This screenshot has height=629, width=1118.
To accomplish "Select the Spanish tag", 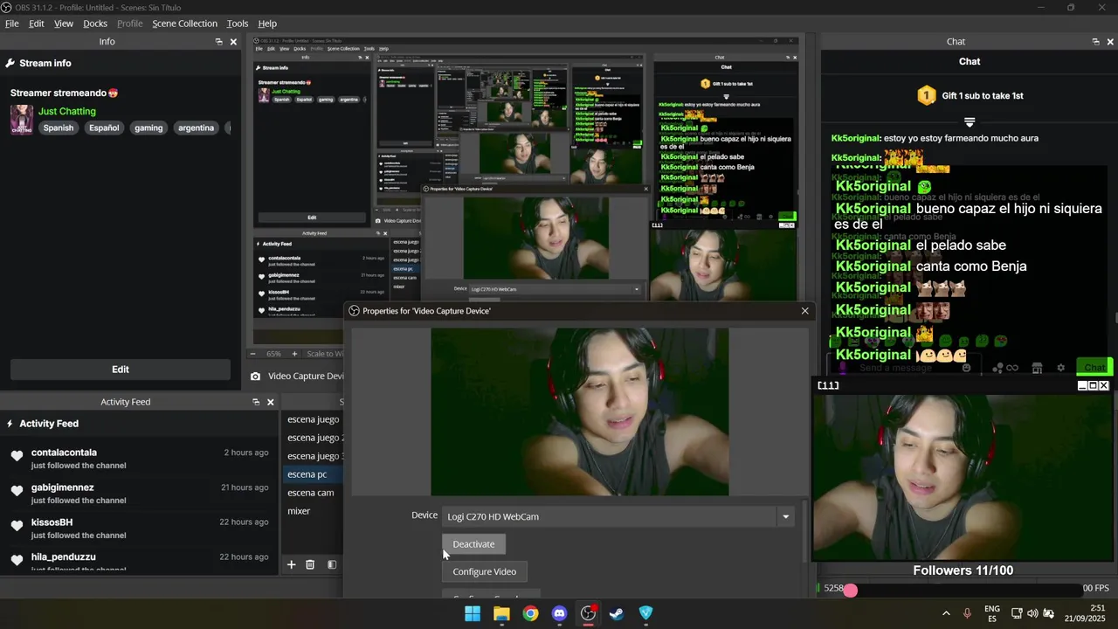I will (x=59, y=128).
